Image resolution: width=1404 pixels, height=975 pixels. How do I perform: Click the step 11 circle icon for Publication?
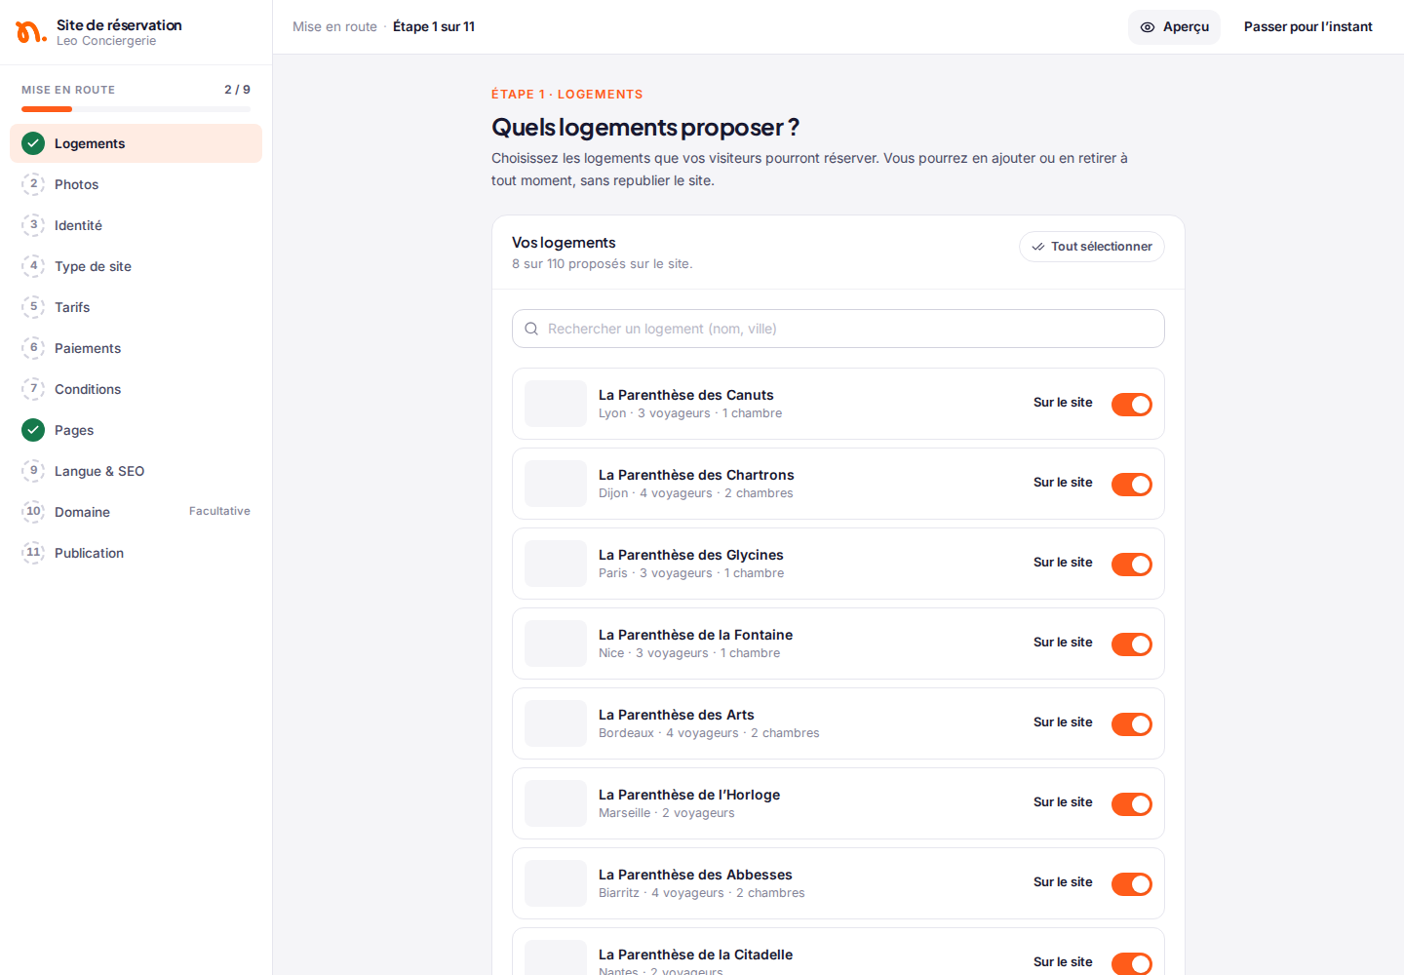coord(33,553)
